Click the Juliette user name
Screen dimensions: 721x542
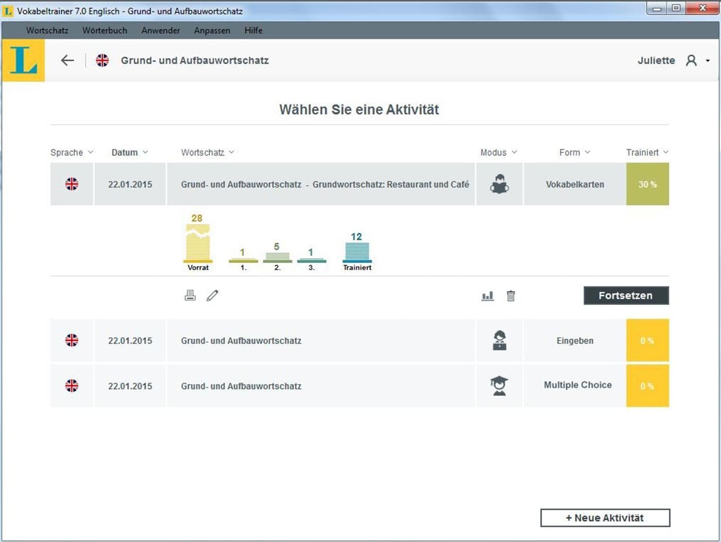click(x=656, y=60)
